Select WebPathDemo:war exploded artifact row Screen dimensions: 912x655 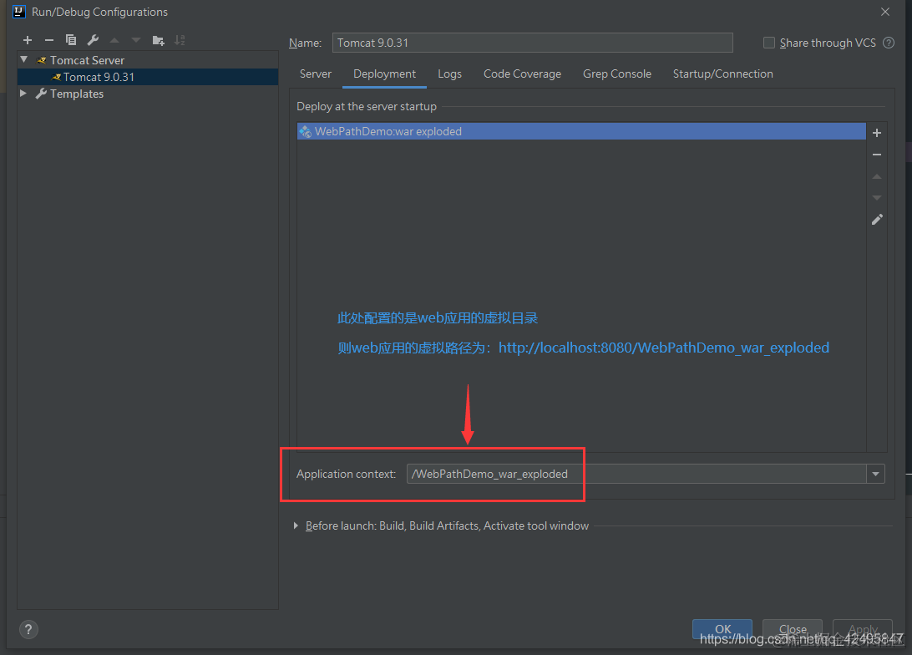pos(581,131)
